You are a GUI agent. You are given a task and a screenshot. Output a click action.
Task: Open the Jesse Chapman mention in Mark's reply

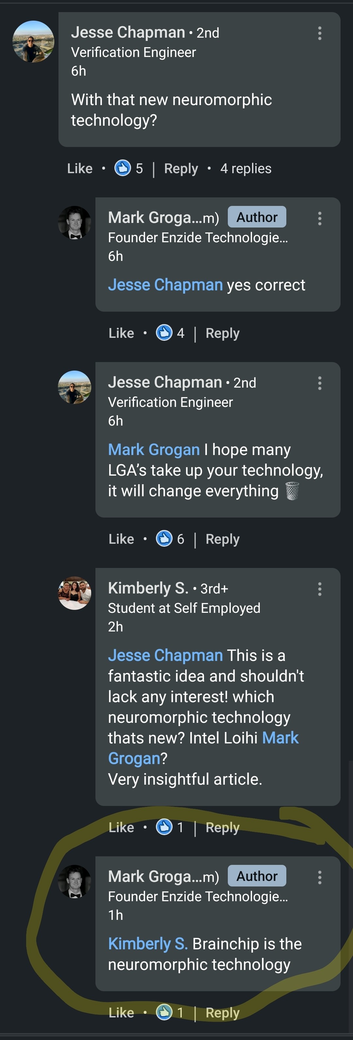click(165, 285)
